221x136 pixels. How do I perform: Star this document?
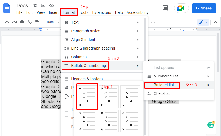[35, 5]
